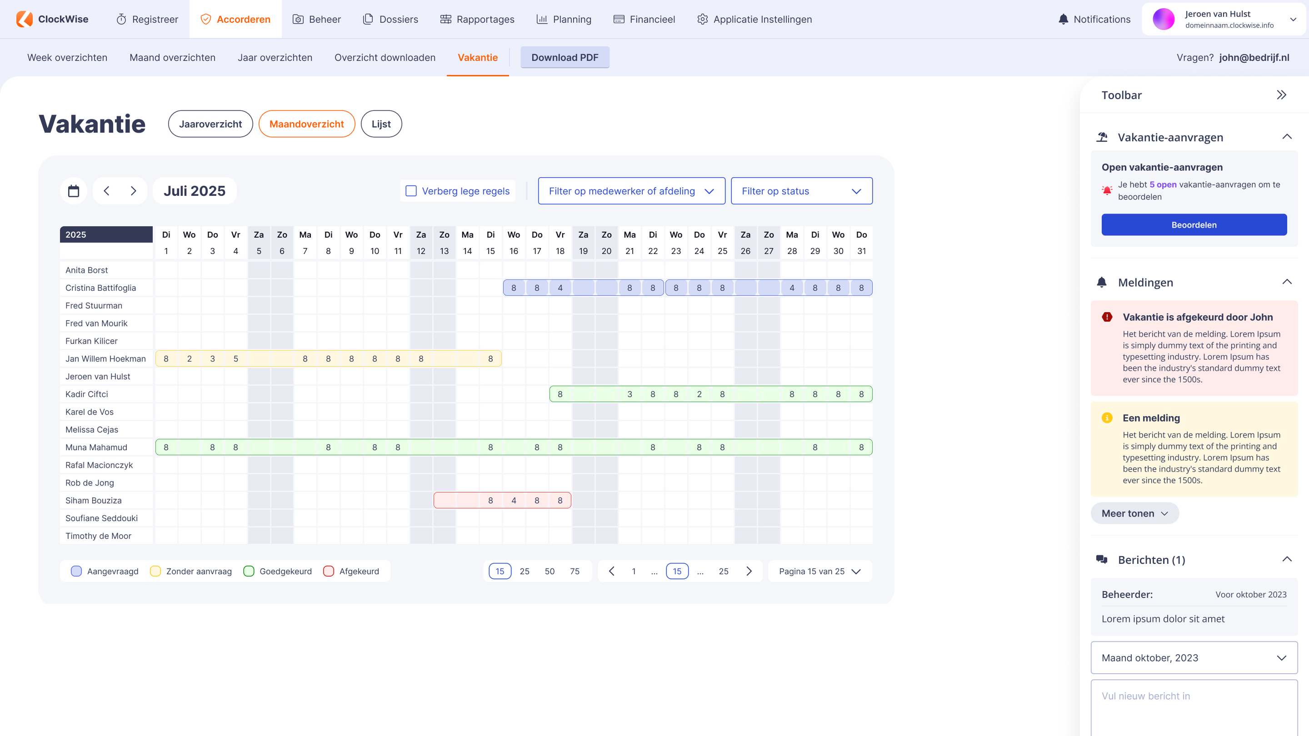
Task: Click the ClockWise logo icon
Action: [x=24, y=19]
